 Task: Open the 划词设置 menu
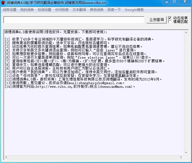(44, 10)
